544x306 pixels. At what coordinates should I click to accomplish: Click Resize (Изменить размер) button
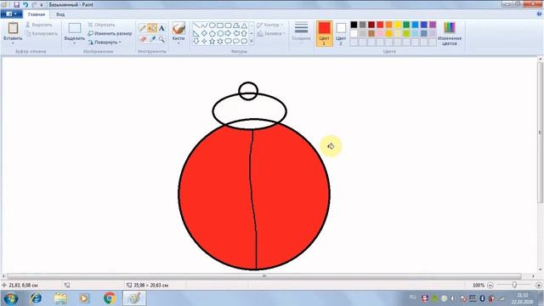click(x=110, y=34)
